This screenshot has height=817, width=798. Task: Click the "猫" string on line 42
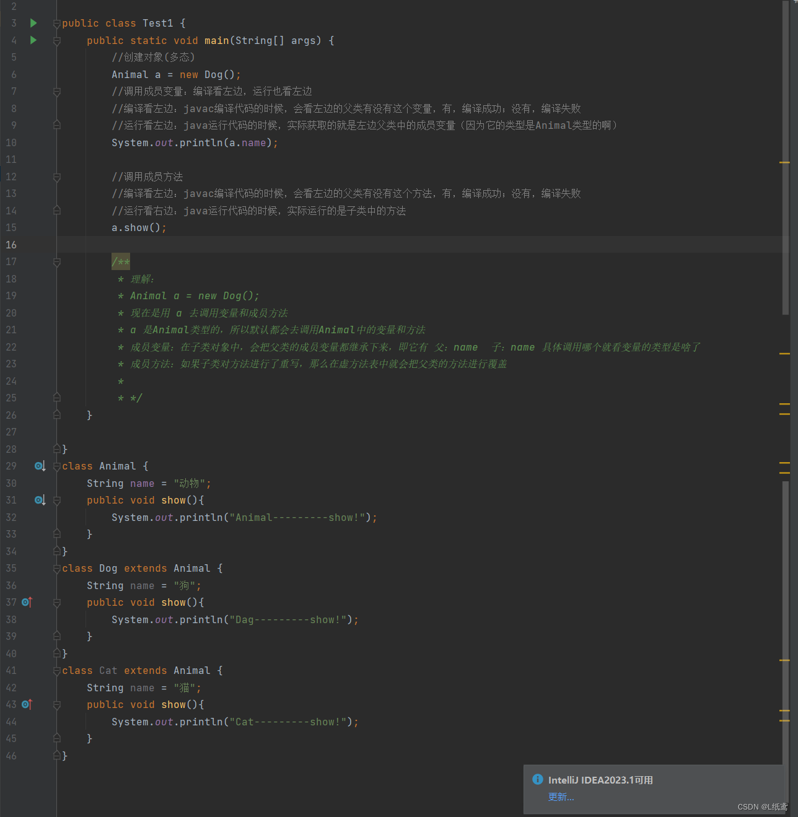(x=185, y=688)
